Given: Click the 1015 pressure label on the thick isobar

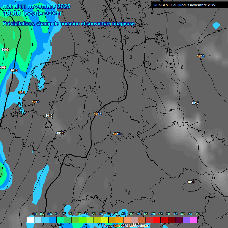Looking at the screenshot, I should tap(98, 114).
